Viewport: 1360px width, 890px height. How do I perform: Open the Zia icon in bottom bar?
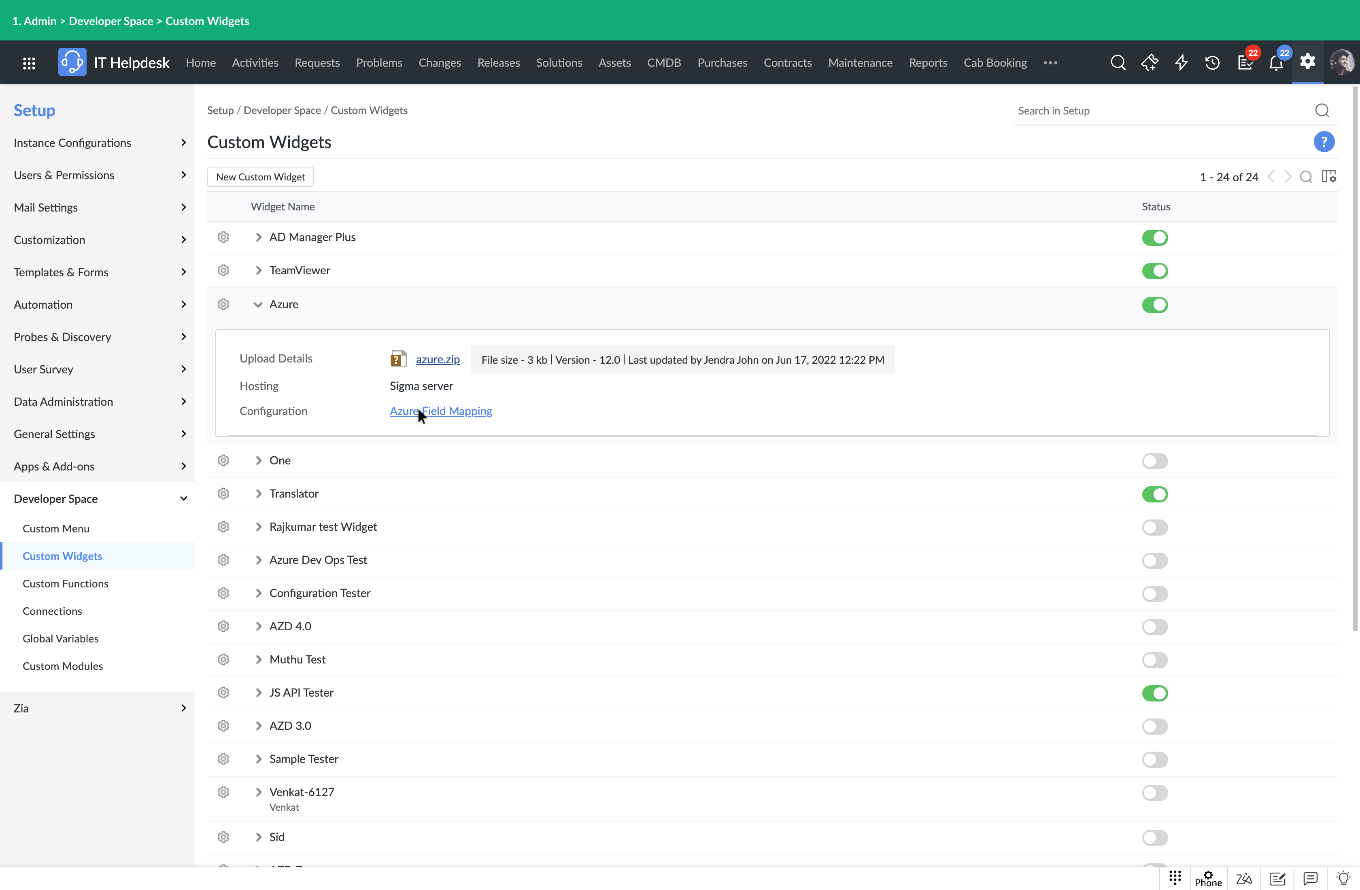coord(1244,879)
